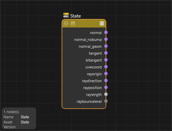The width and height of the screenshot is (172, 131).
Task: Click the solo S icon in node header
Action: pos(66,23)
